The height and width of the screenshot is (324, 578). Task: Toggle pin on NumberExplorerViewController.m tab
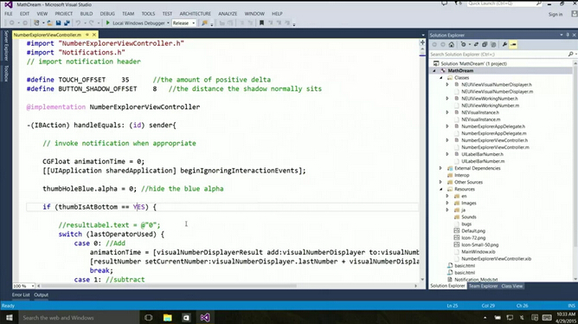pyautogui.click(x=87, y=35)
